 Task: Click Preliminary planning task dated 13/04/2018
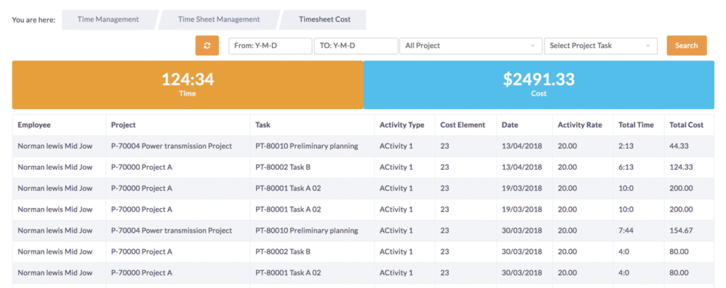coord(306,146)
